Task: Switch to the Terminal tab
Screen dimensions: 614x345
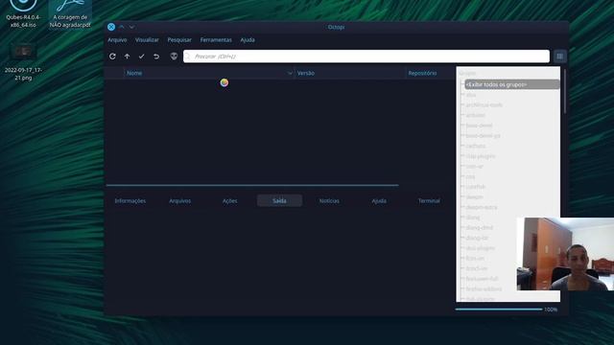Action: (x=429, y=200)
